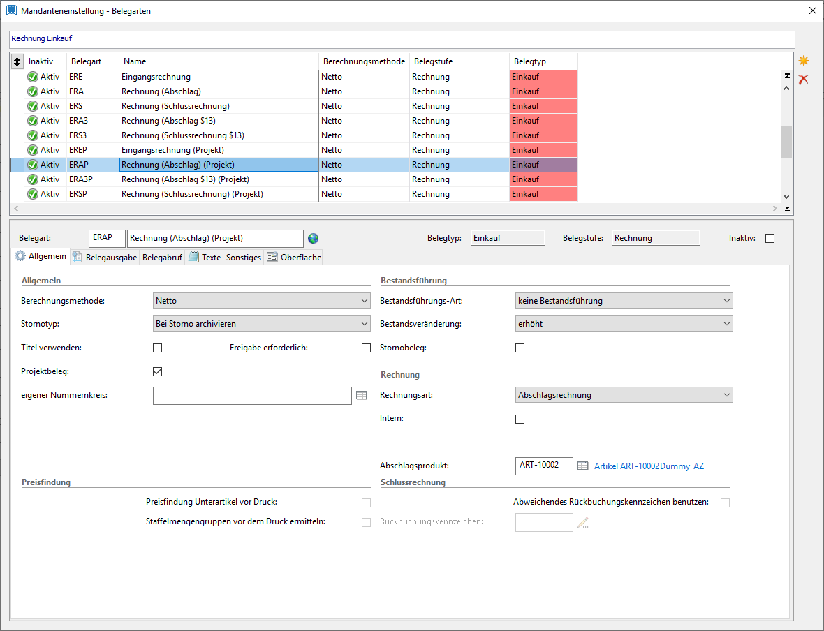
Task: Click green Aktiv status icon of ERS row
Action: tap(33, 106)
